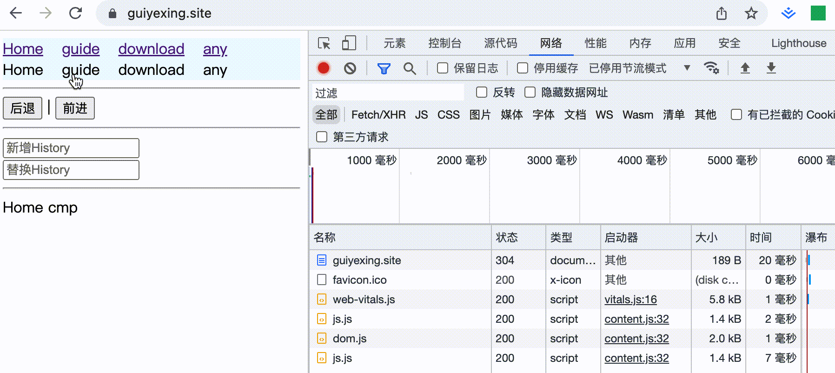This screenshot has height=373, width=835.
Task: Tick the 第三方请求 checkbox
Action: point(322,137)
